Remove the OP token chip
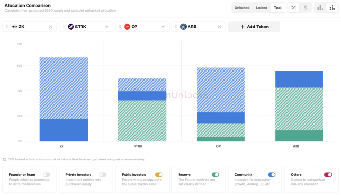The height and width of the screenshot is (195, 341). click(x=163, y=27)
